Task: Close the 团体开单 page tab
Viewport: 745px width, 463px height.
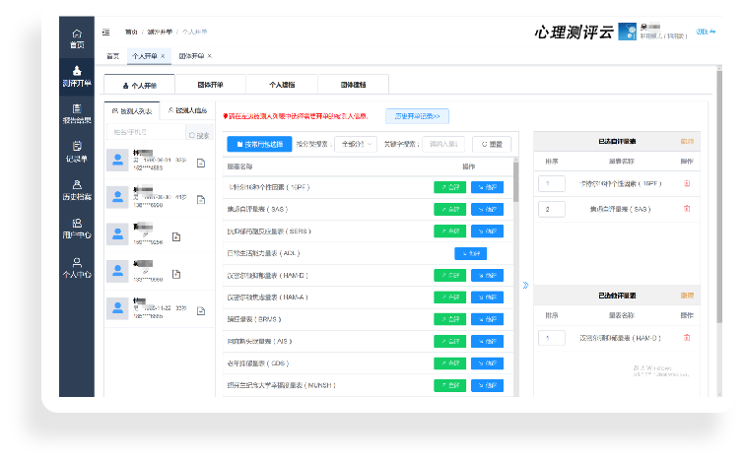Action: point(210,56)
